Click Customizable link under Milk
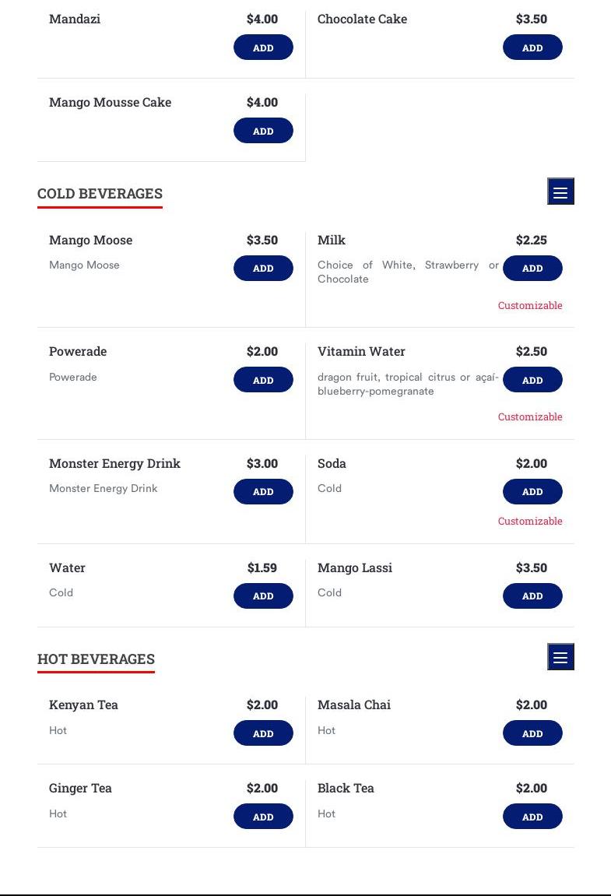611x896 pixels. point(530,305)
